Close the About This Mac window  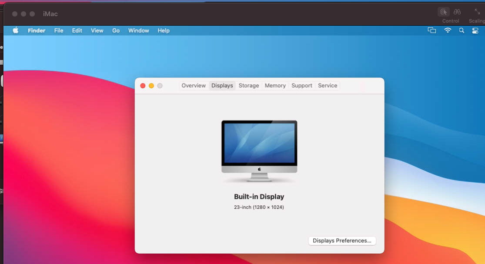pyautogui.click(x=143, y=86)
